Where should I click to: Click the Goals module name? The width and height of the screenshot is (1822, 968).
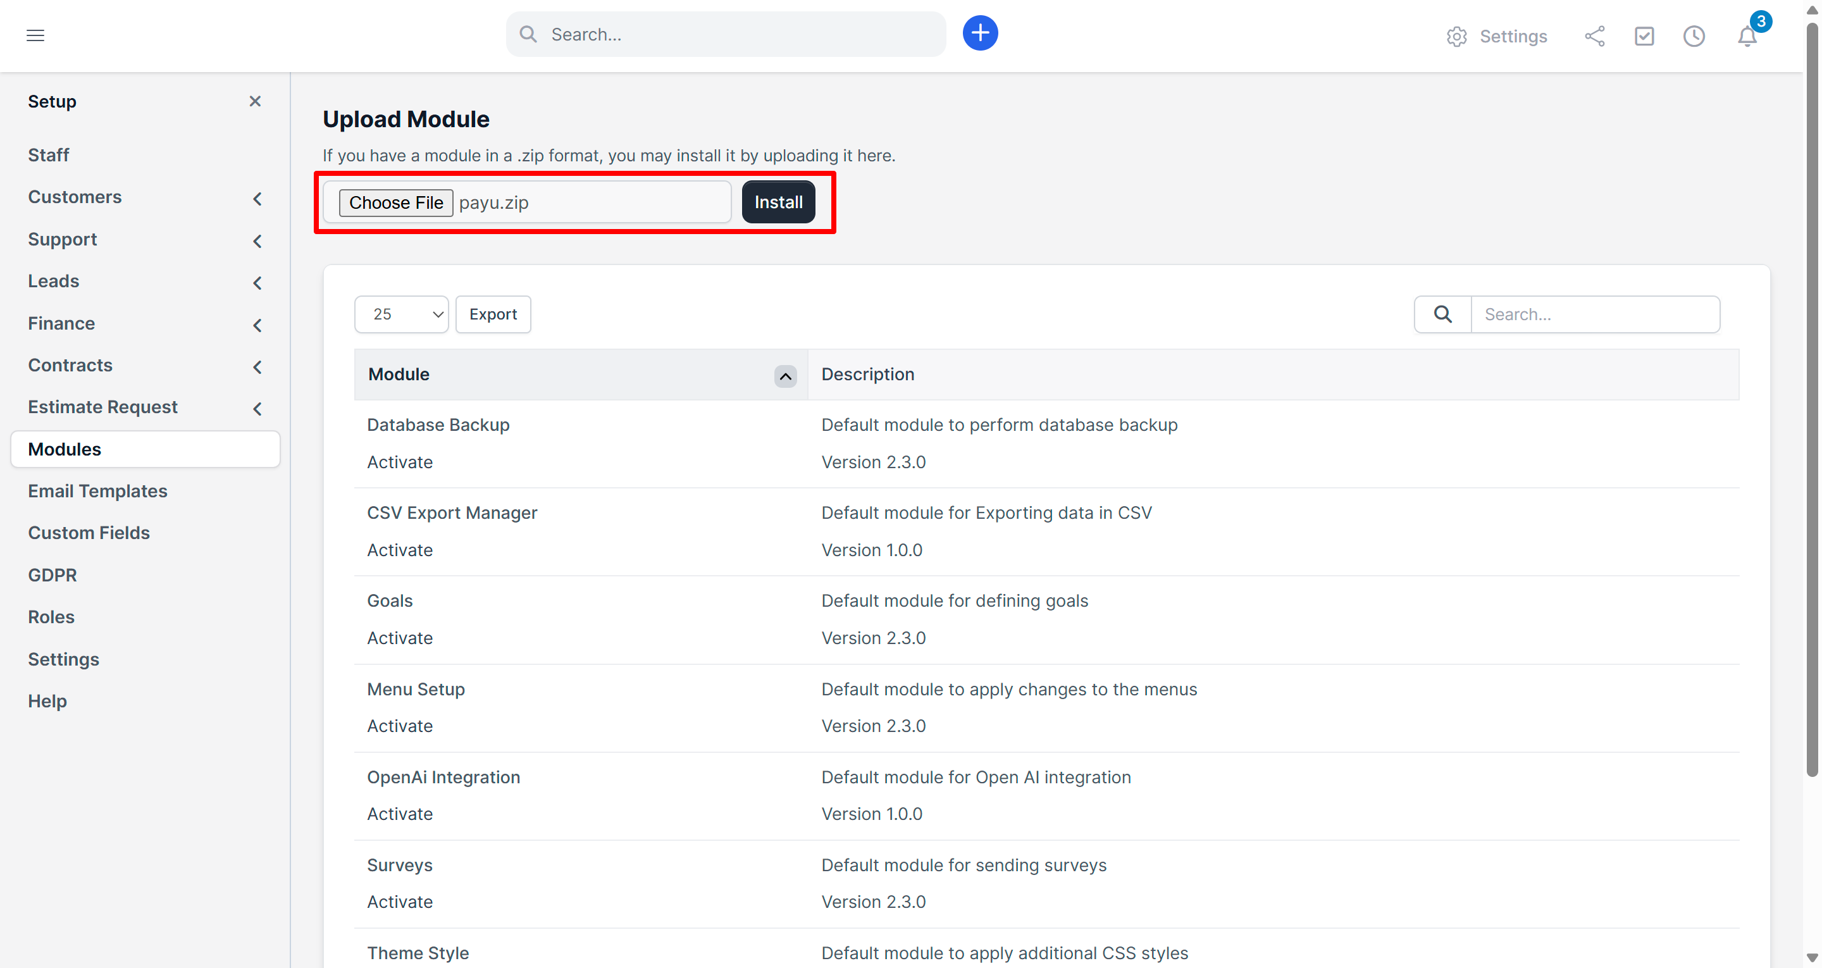(x=390, y=601)
